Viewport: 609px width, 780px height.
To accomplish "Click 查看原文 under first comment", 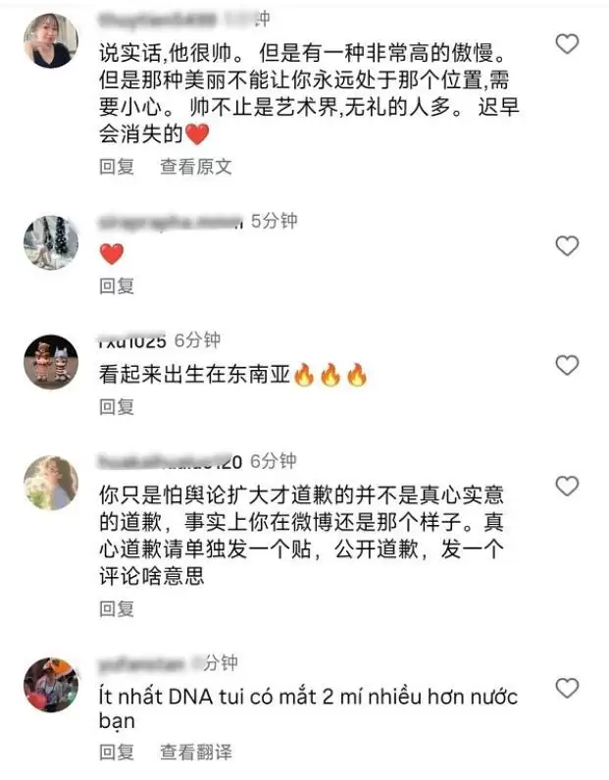I will [196, 167].
